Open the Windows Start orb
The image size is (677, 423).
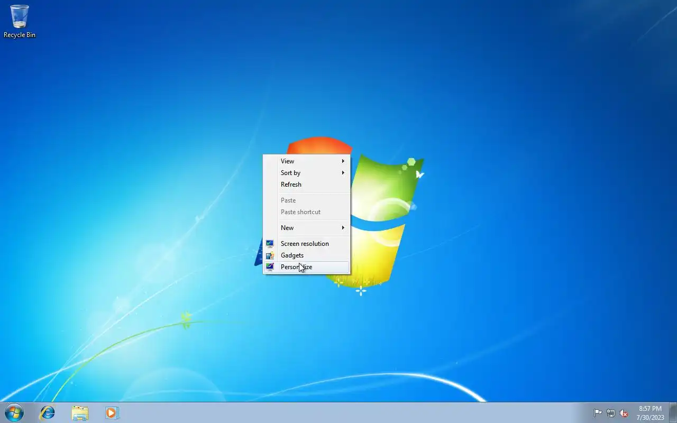pyautogui.click(x=14, y=412)
